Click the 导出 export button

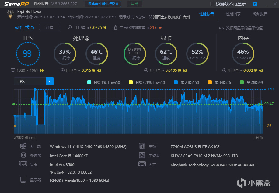[x=134, y=4]
